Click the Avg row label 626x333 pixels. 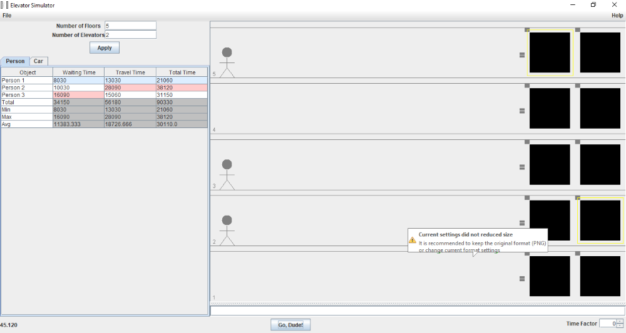coord(27,124)
